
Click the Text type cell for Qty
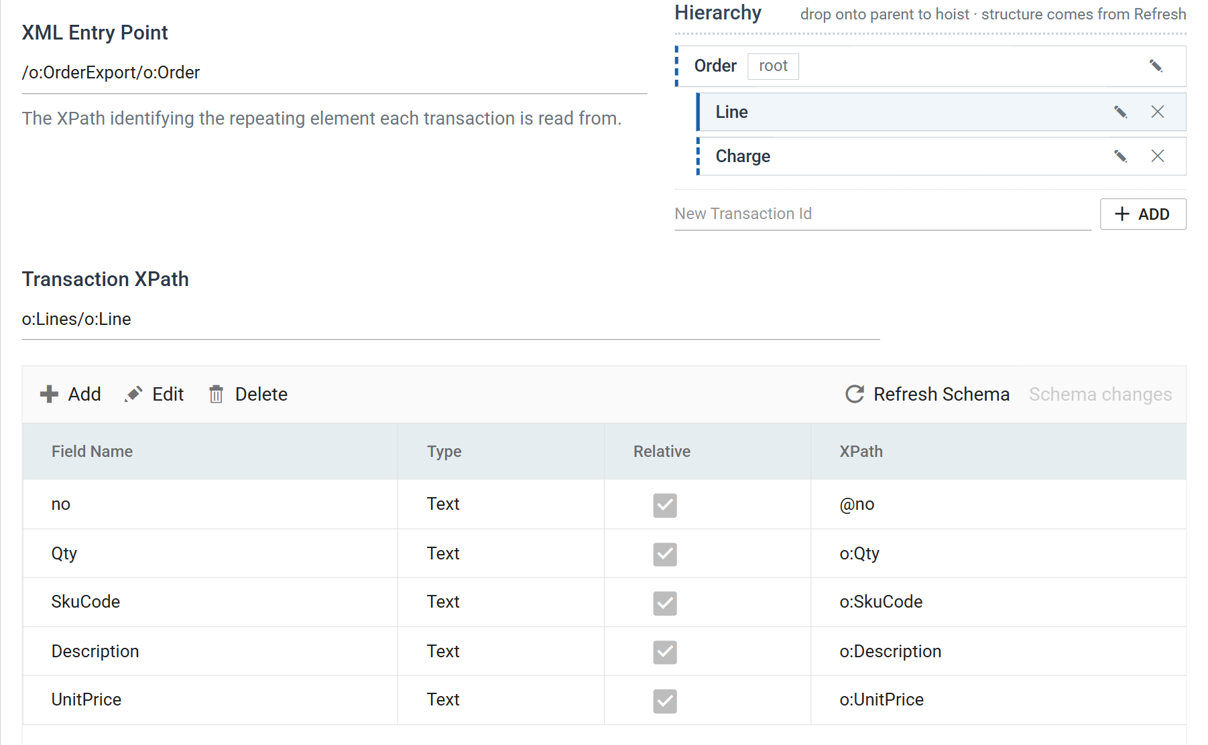tap(501, 553)
